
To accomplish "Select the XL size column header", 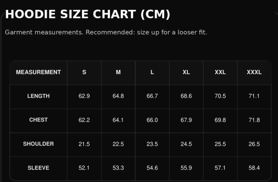I will coord(186,72).
